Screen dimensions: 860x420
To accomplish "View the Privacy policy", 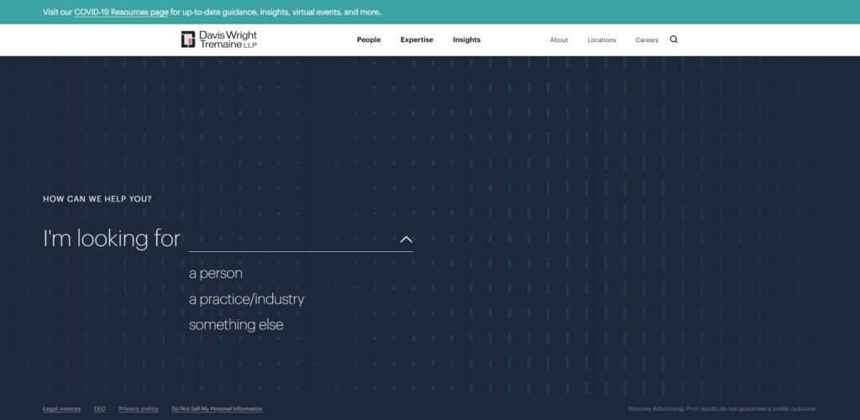I will (139, 409).
